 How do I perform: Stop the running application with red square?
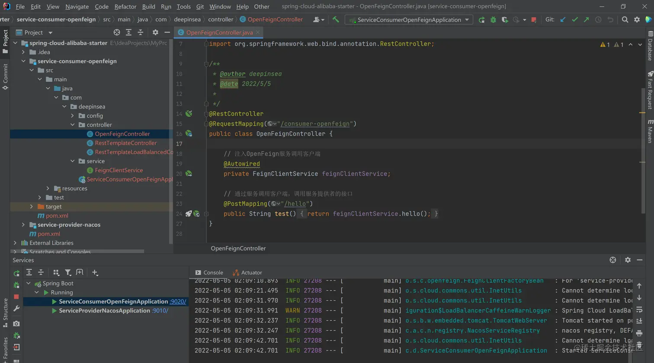click(x=534, y=20)
